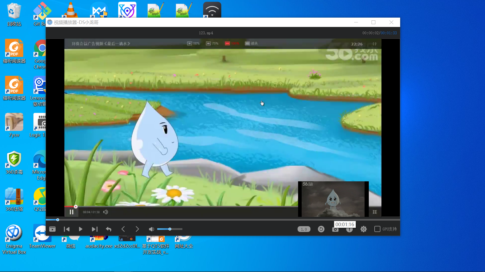
Task: Open video file with clapperboard icon
Action: [52, 229]
